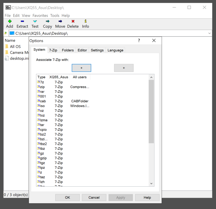Viewport: 216px width, 209px height.
Task: Click the up-folder arrow beside address bar
Action: click(5, 33)
